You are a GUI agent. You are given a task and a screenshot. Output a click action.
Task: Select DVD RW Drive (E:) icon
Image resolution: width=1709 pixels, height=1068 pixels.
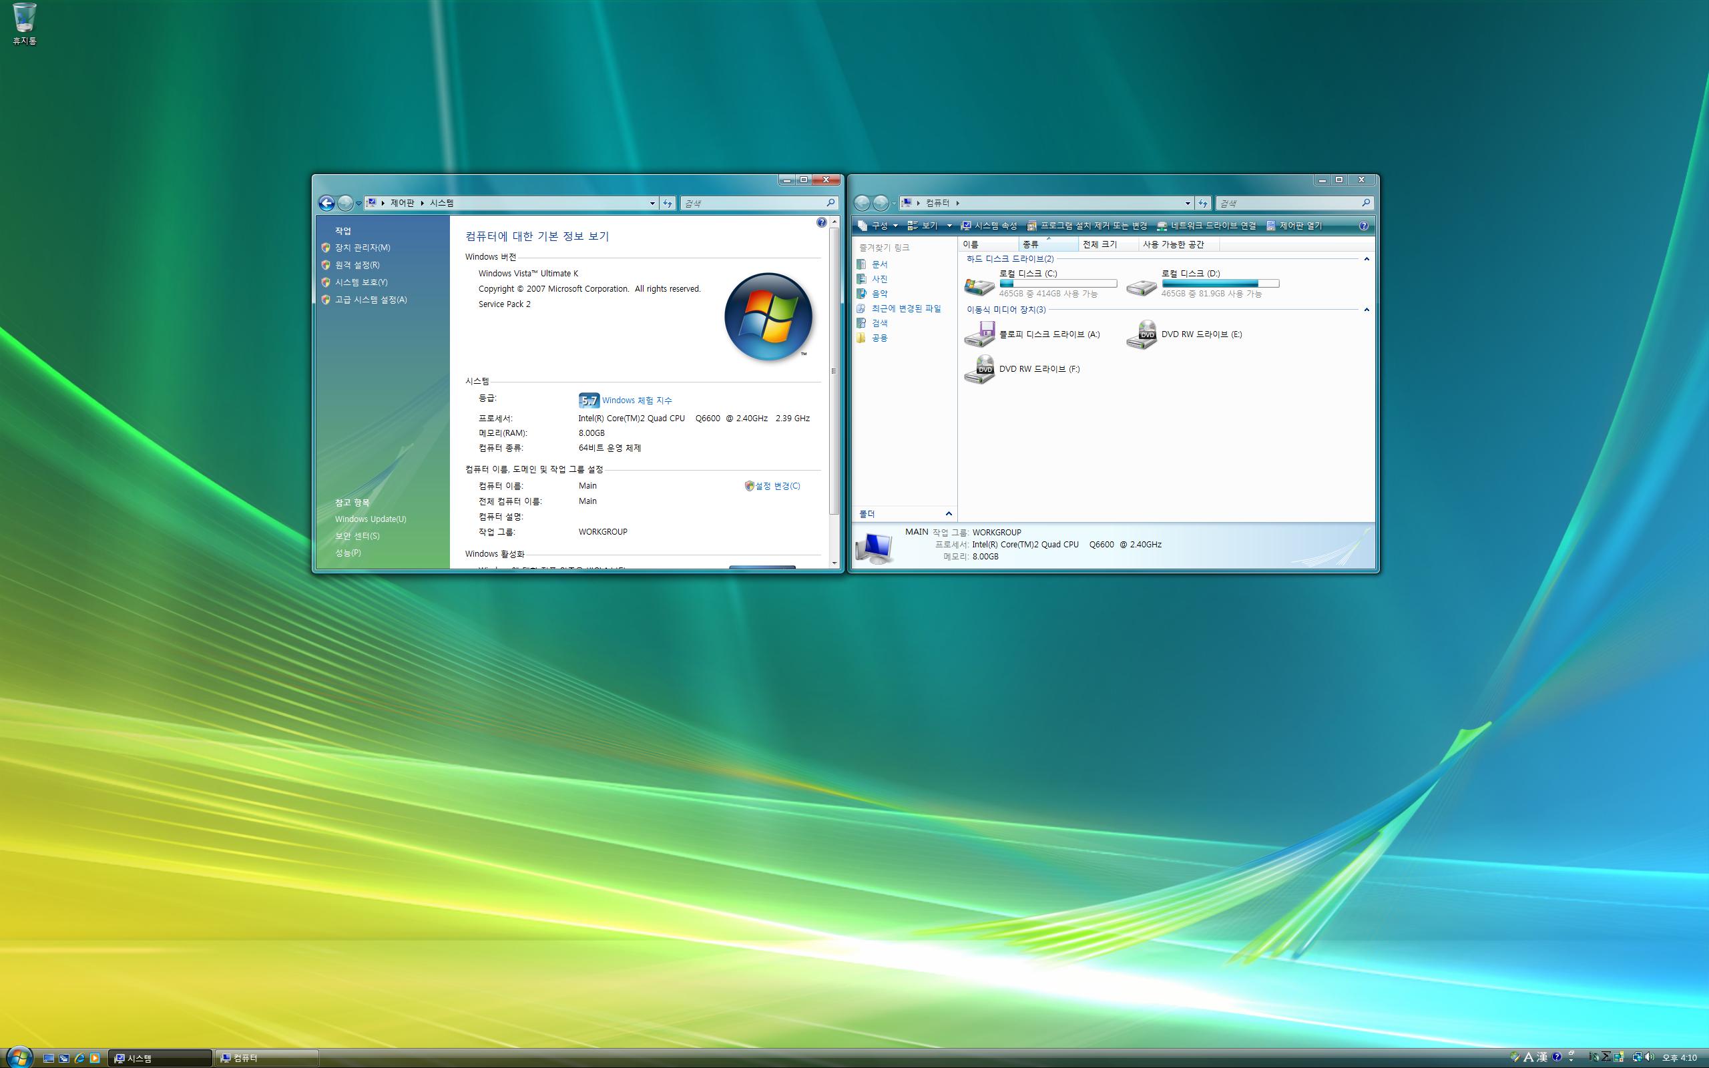1141,334
